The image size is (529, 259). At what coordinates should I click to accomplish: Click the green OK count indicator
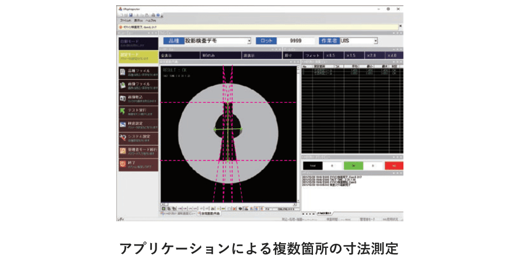point(353,166)
